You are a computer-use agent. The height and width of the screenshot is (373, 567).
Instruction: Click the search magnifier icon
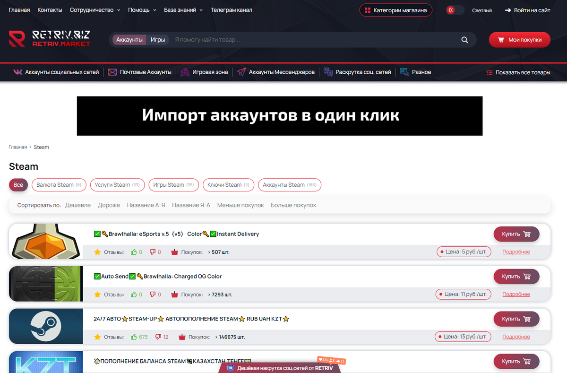pos(464,40)
